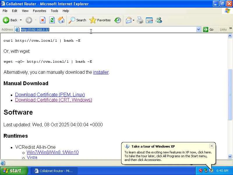Click the Edit page toolbar icon
Viewport: 233px width, 175px height.
(x=149, y=20)
